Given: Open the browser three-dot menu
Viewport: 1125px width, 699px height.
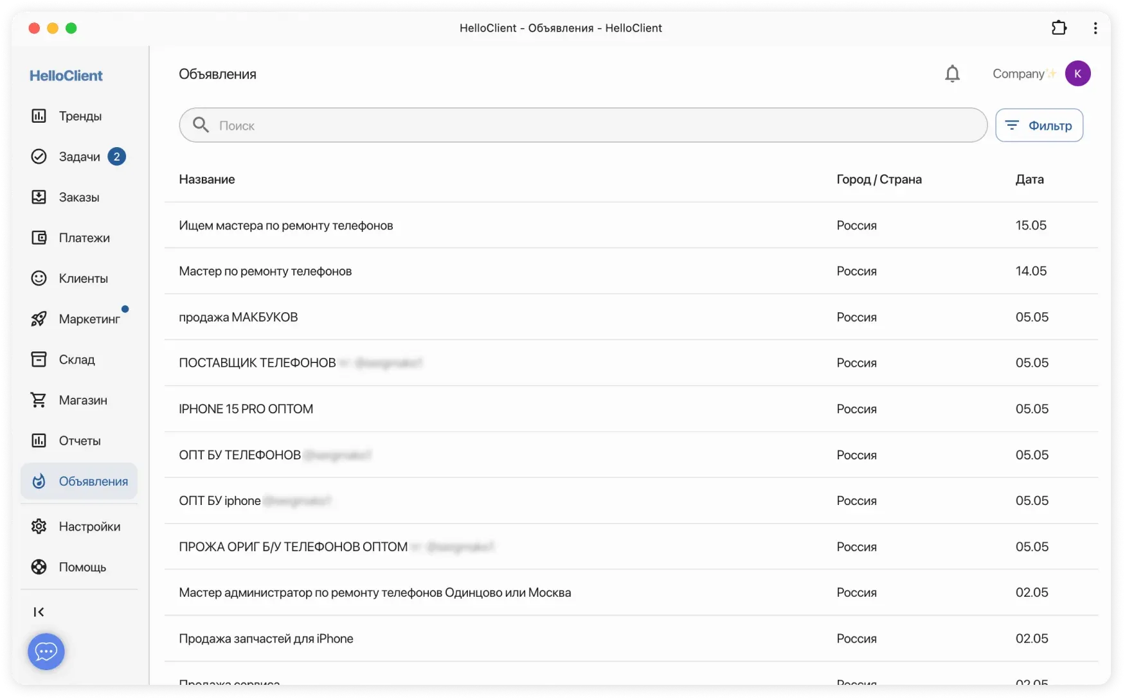Looking at the screenshot, I should 1095,28.
